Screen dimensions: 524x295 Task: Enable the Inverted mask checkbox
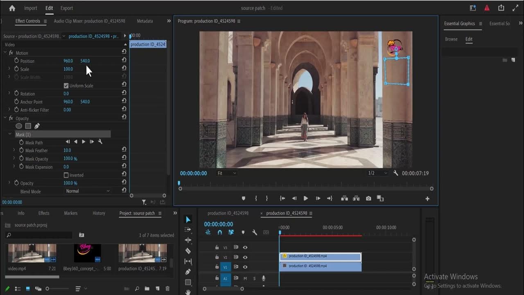coord(66,175)
